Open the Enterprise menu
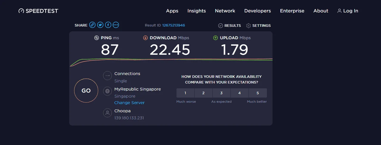 tap(292, 11)
